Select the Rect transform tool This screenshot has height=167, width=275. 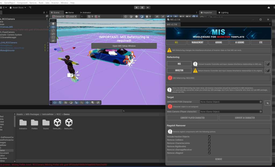[53, 37]
